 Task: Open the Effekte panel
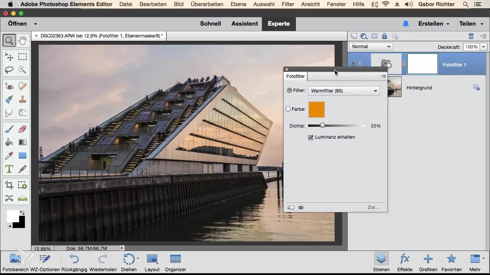tap(405, 262)
